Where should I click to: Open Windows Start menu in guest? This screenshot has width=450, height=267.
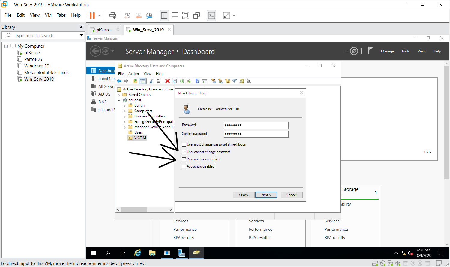tap(94, 253)
